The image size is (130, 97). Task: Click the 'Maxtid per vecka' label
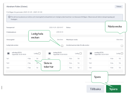[72, 40]
